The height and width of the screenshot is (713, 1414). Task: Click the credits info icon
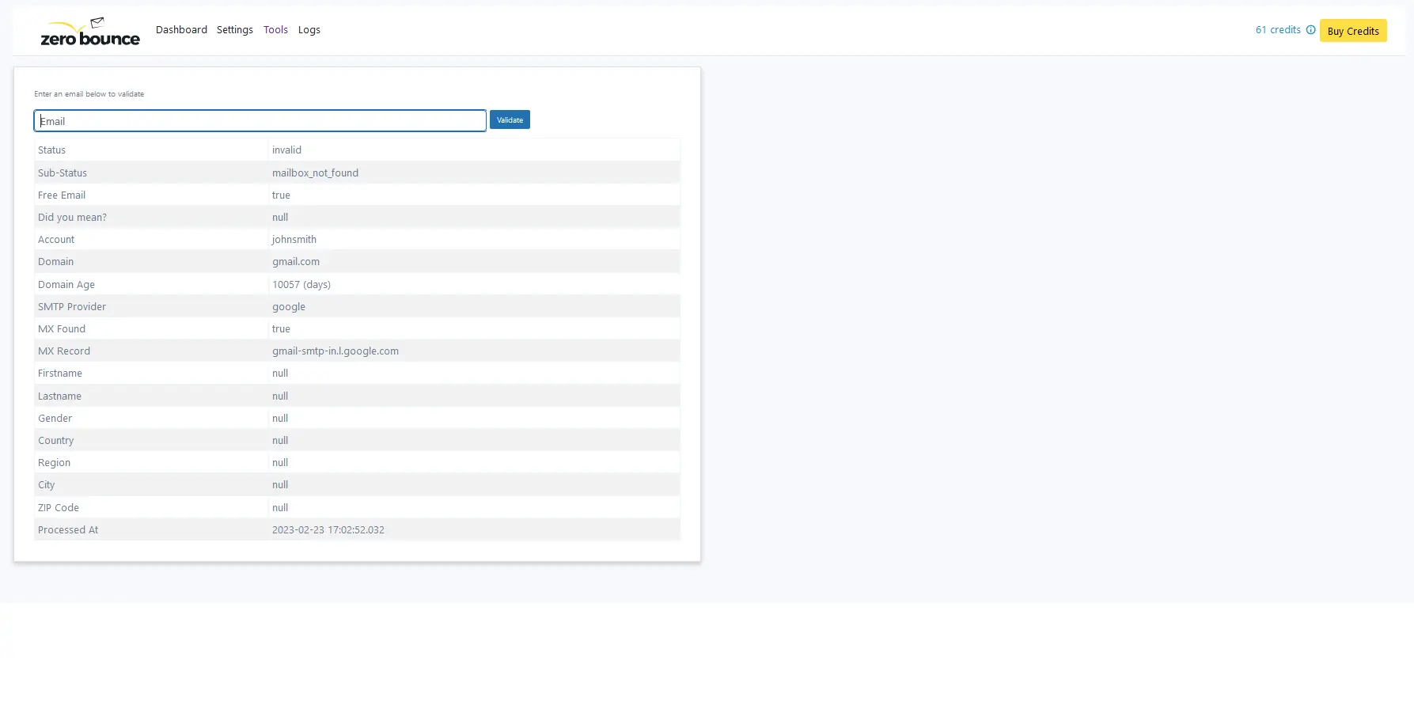(x=1310, y=30)
